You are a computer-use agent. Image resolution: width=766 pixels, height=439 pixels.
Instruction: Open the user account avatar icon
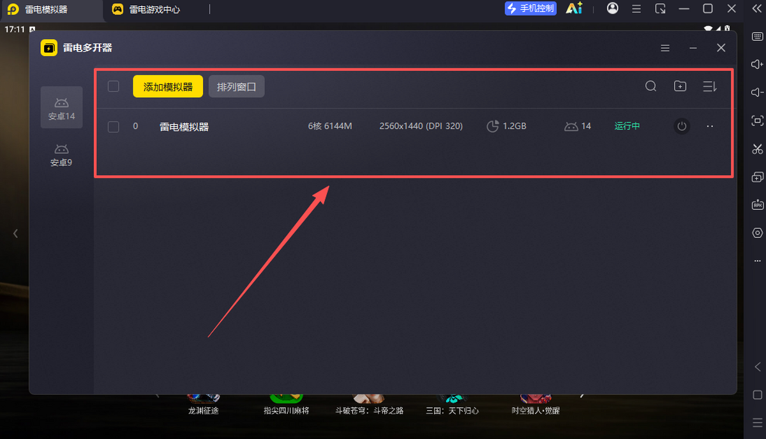point(613,8)
